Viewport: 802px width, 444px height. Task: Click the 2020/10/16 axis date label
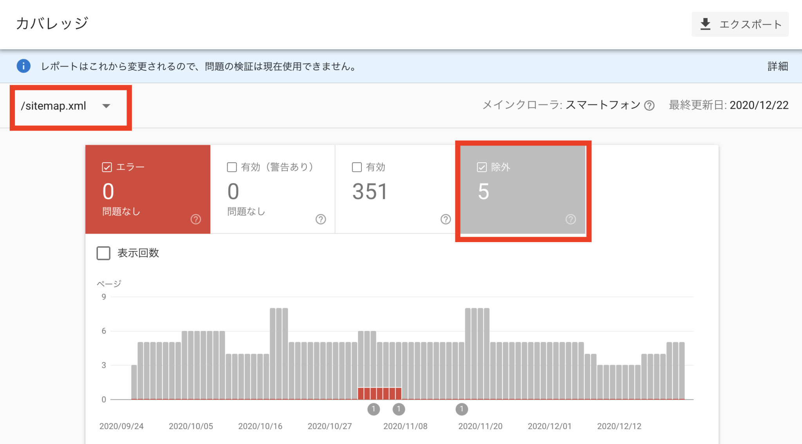(x=260, y=426)
